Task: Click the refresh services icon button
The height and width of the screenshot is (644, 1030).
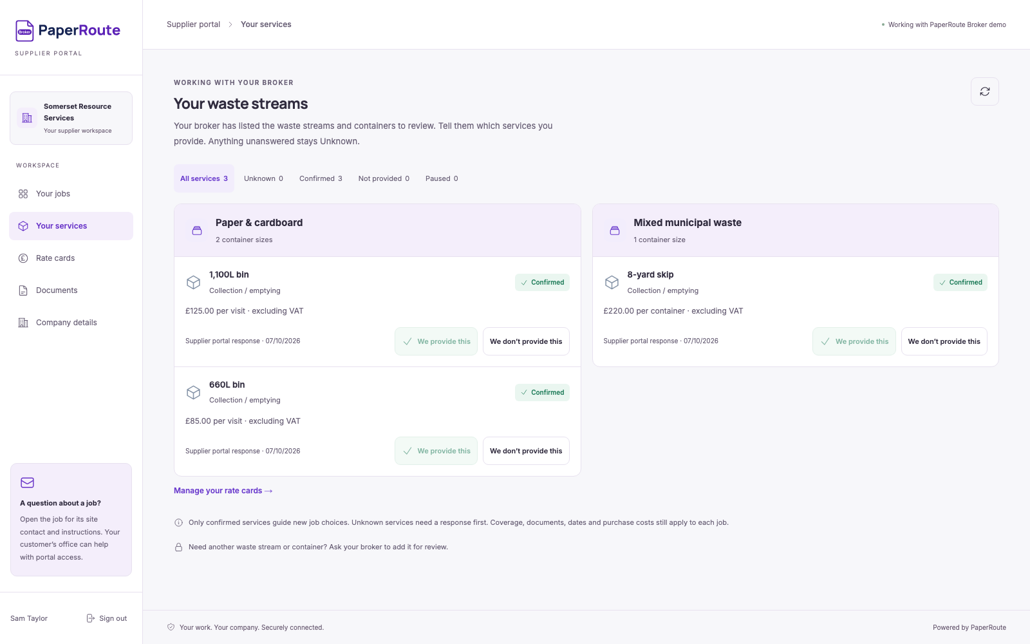Action: click(984, 91)
